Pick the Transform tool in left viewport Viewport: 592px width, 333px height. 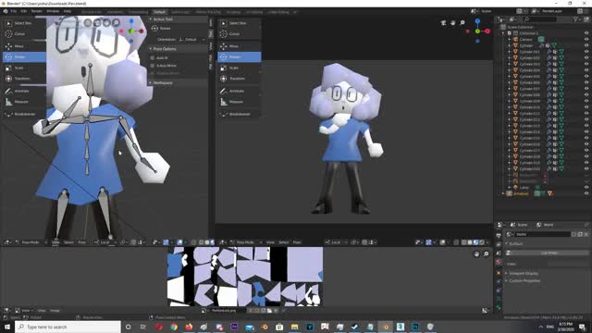(x=24, y=79)
